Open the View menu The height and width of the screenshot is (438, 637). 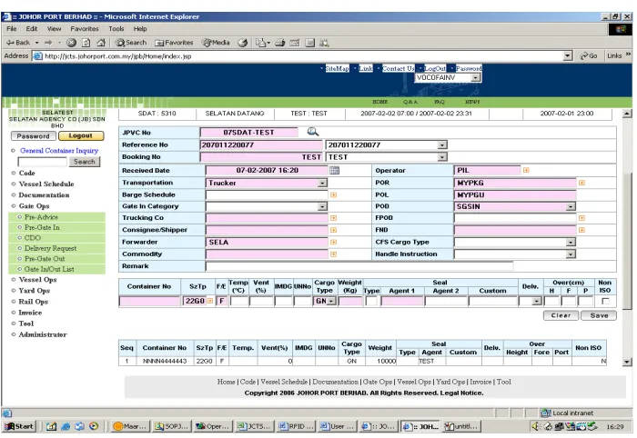(x=54, y=29)
